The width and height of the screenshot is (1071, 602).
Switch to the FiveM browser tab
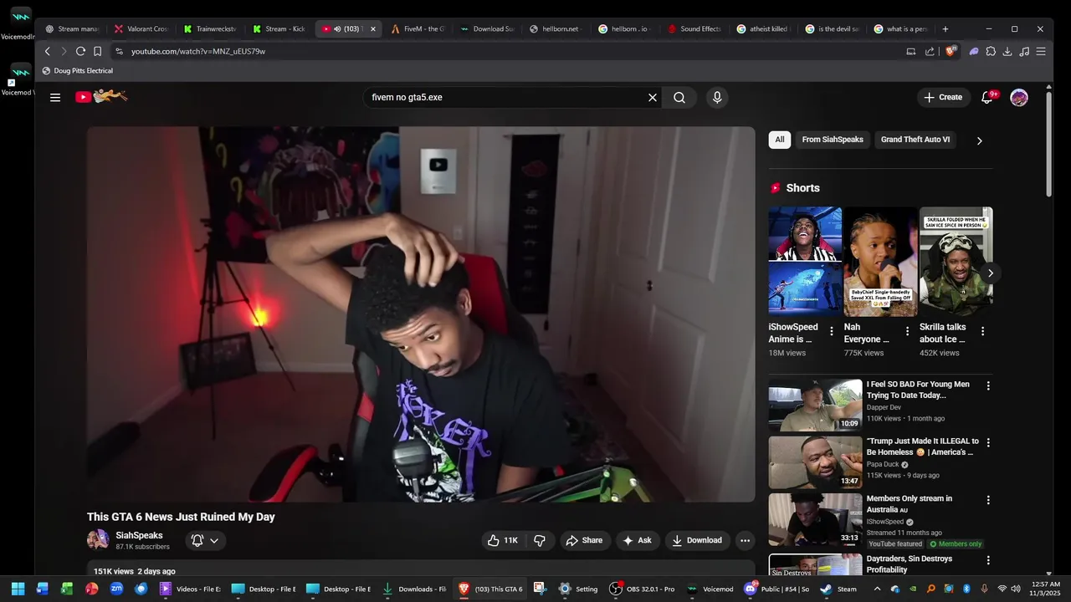tap(418, 28)
